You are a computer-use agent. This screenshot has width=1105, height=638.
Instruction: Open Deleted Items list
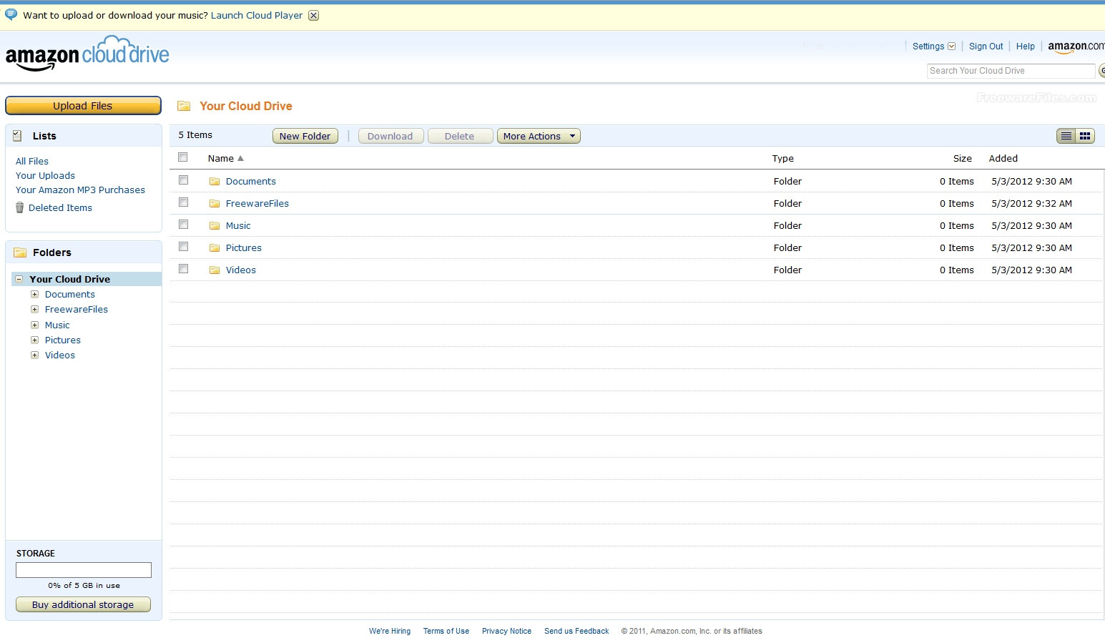point(60,208)
